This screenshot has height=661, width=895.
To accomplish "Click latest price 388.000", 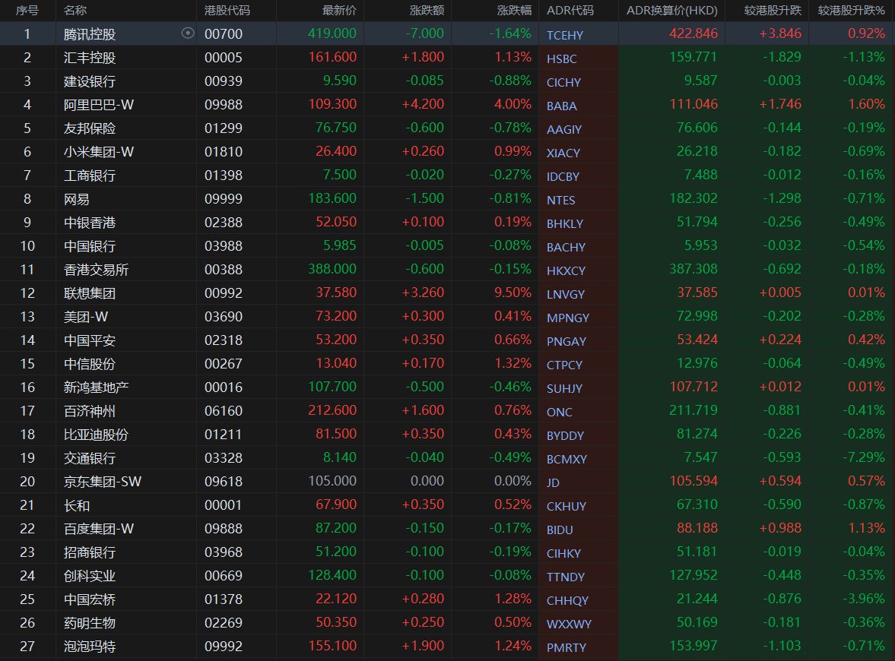I will [x=332, y=269].
